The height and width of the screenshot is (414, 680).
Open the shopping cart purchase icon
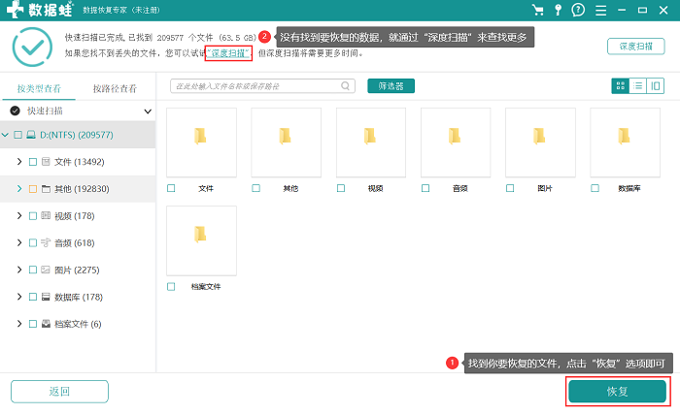538,10
